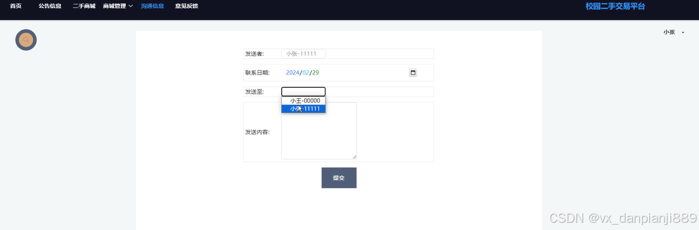
Task: Choose 小张-11111 from the recipient list
Action: point(303,108)
